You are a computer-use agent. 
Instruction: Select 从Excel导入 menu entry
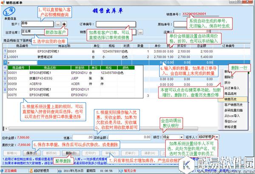coord(232,116)
